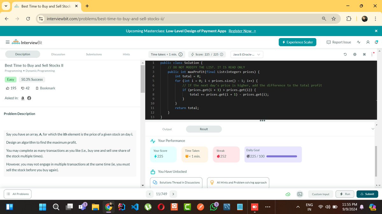382x214 pixels.
Task: Open Visual Studio Code from taskbar
Action: (x=135, y=207)
